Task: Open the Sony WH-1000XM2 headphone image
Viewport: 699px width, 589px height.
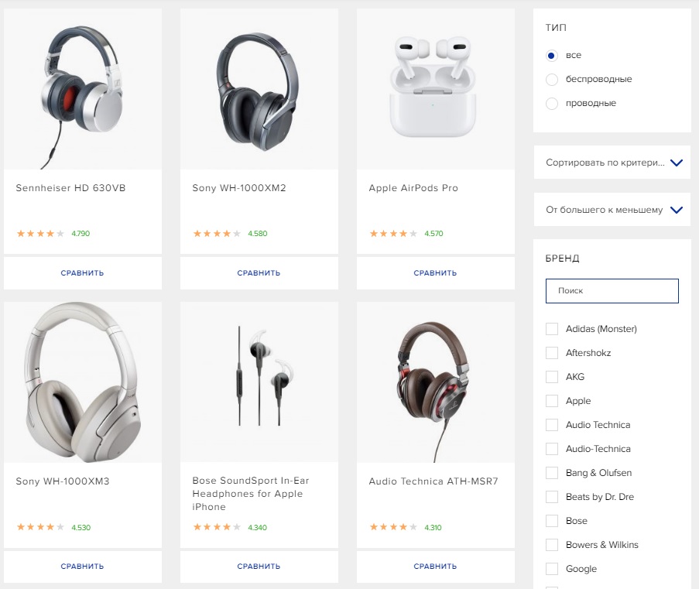Action: point(259,90)
